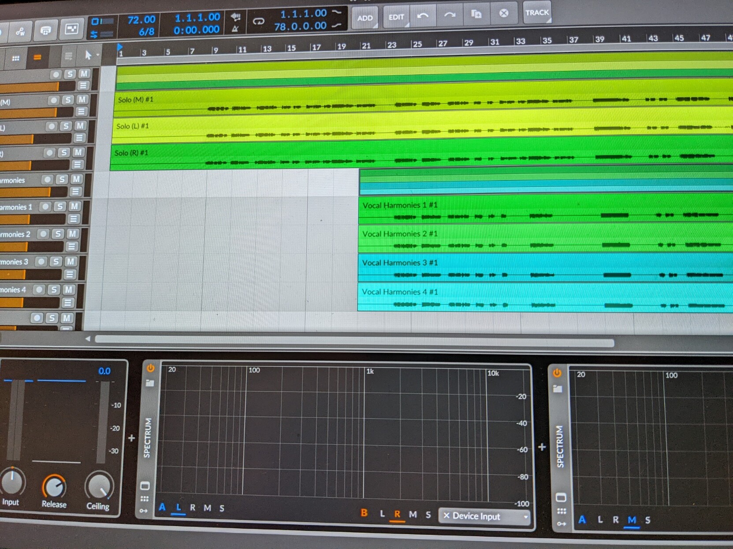The image size is (733, 549).
Task: Select the Vocal Harmonies 3 #1 clip
Action: point(546,267)
